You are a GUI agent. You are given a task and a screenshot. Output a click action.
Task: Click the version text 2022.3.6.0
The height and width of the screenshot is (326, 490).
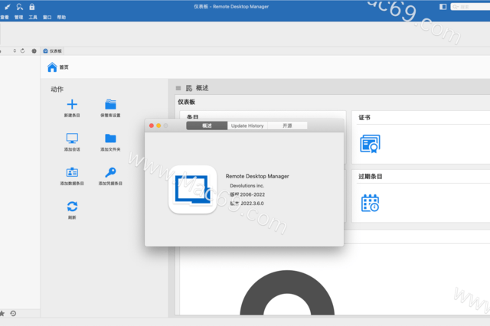click(252, 204)
